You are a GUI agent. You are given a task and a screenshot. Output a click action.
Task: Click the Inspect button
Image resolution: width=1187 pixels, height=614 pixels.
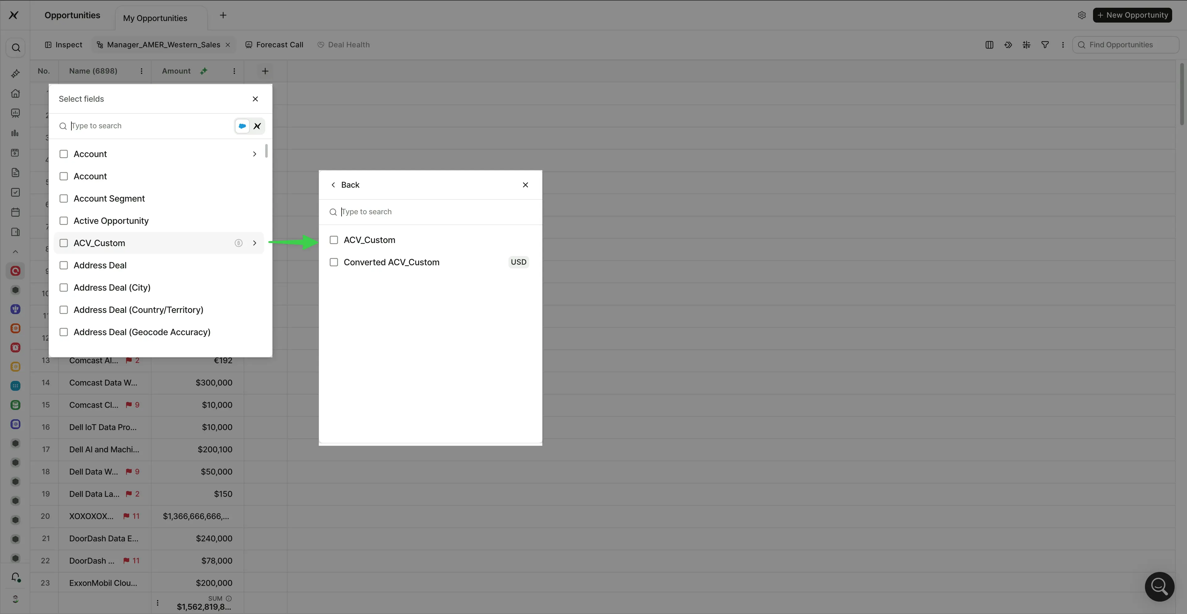64,45
